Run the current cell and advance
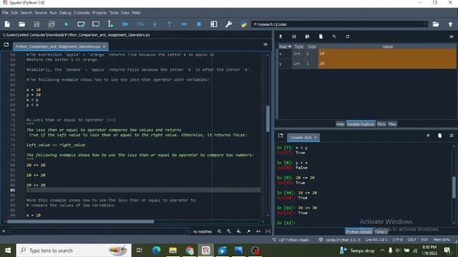This screenshot has width=458, height=257. tap(96, 24)
